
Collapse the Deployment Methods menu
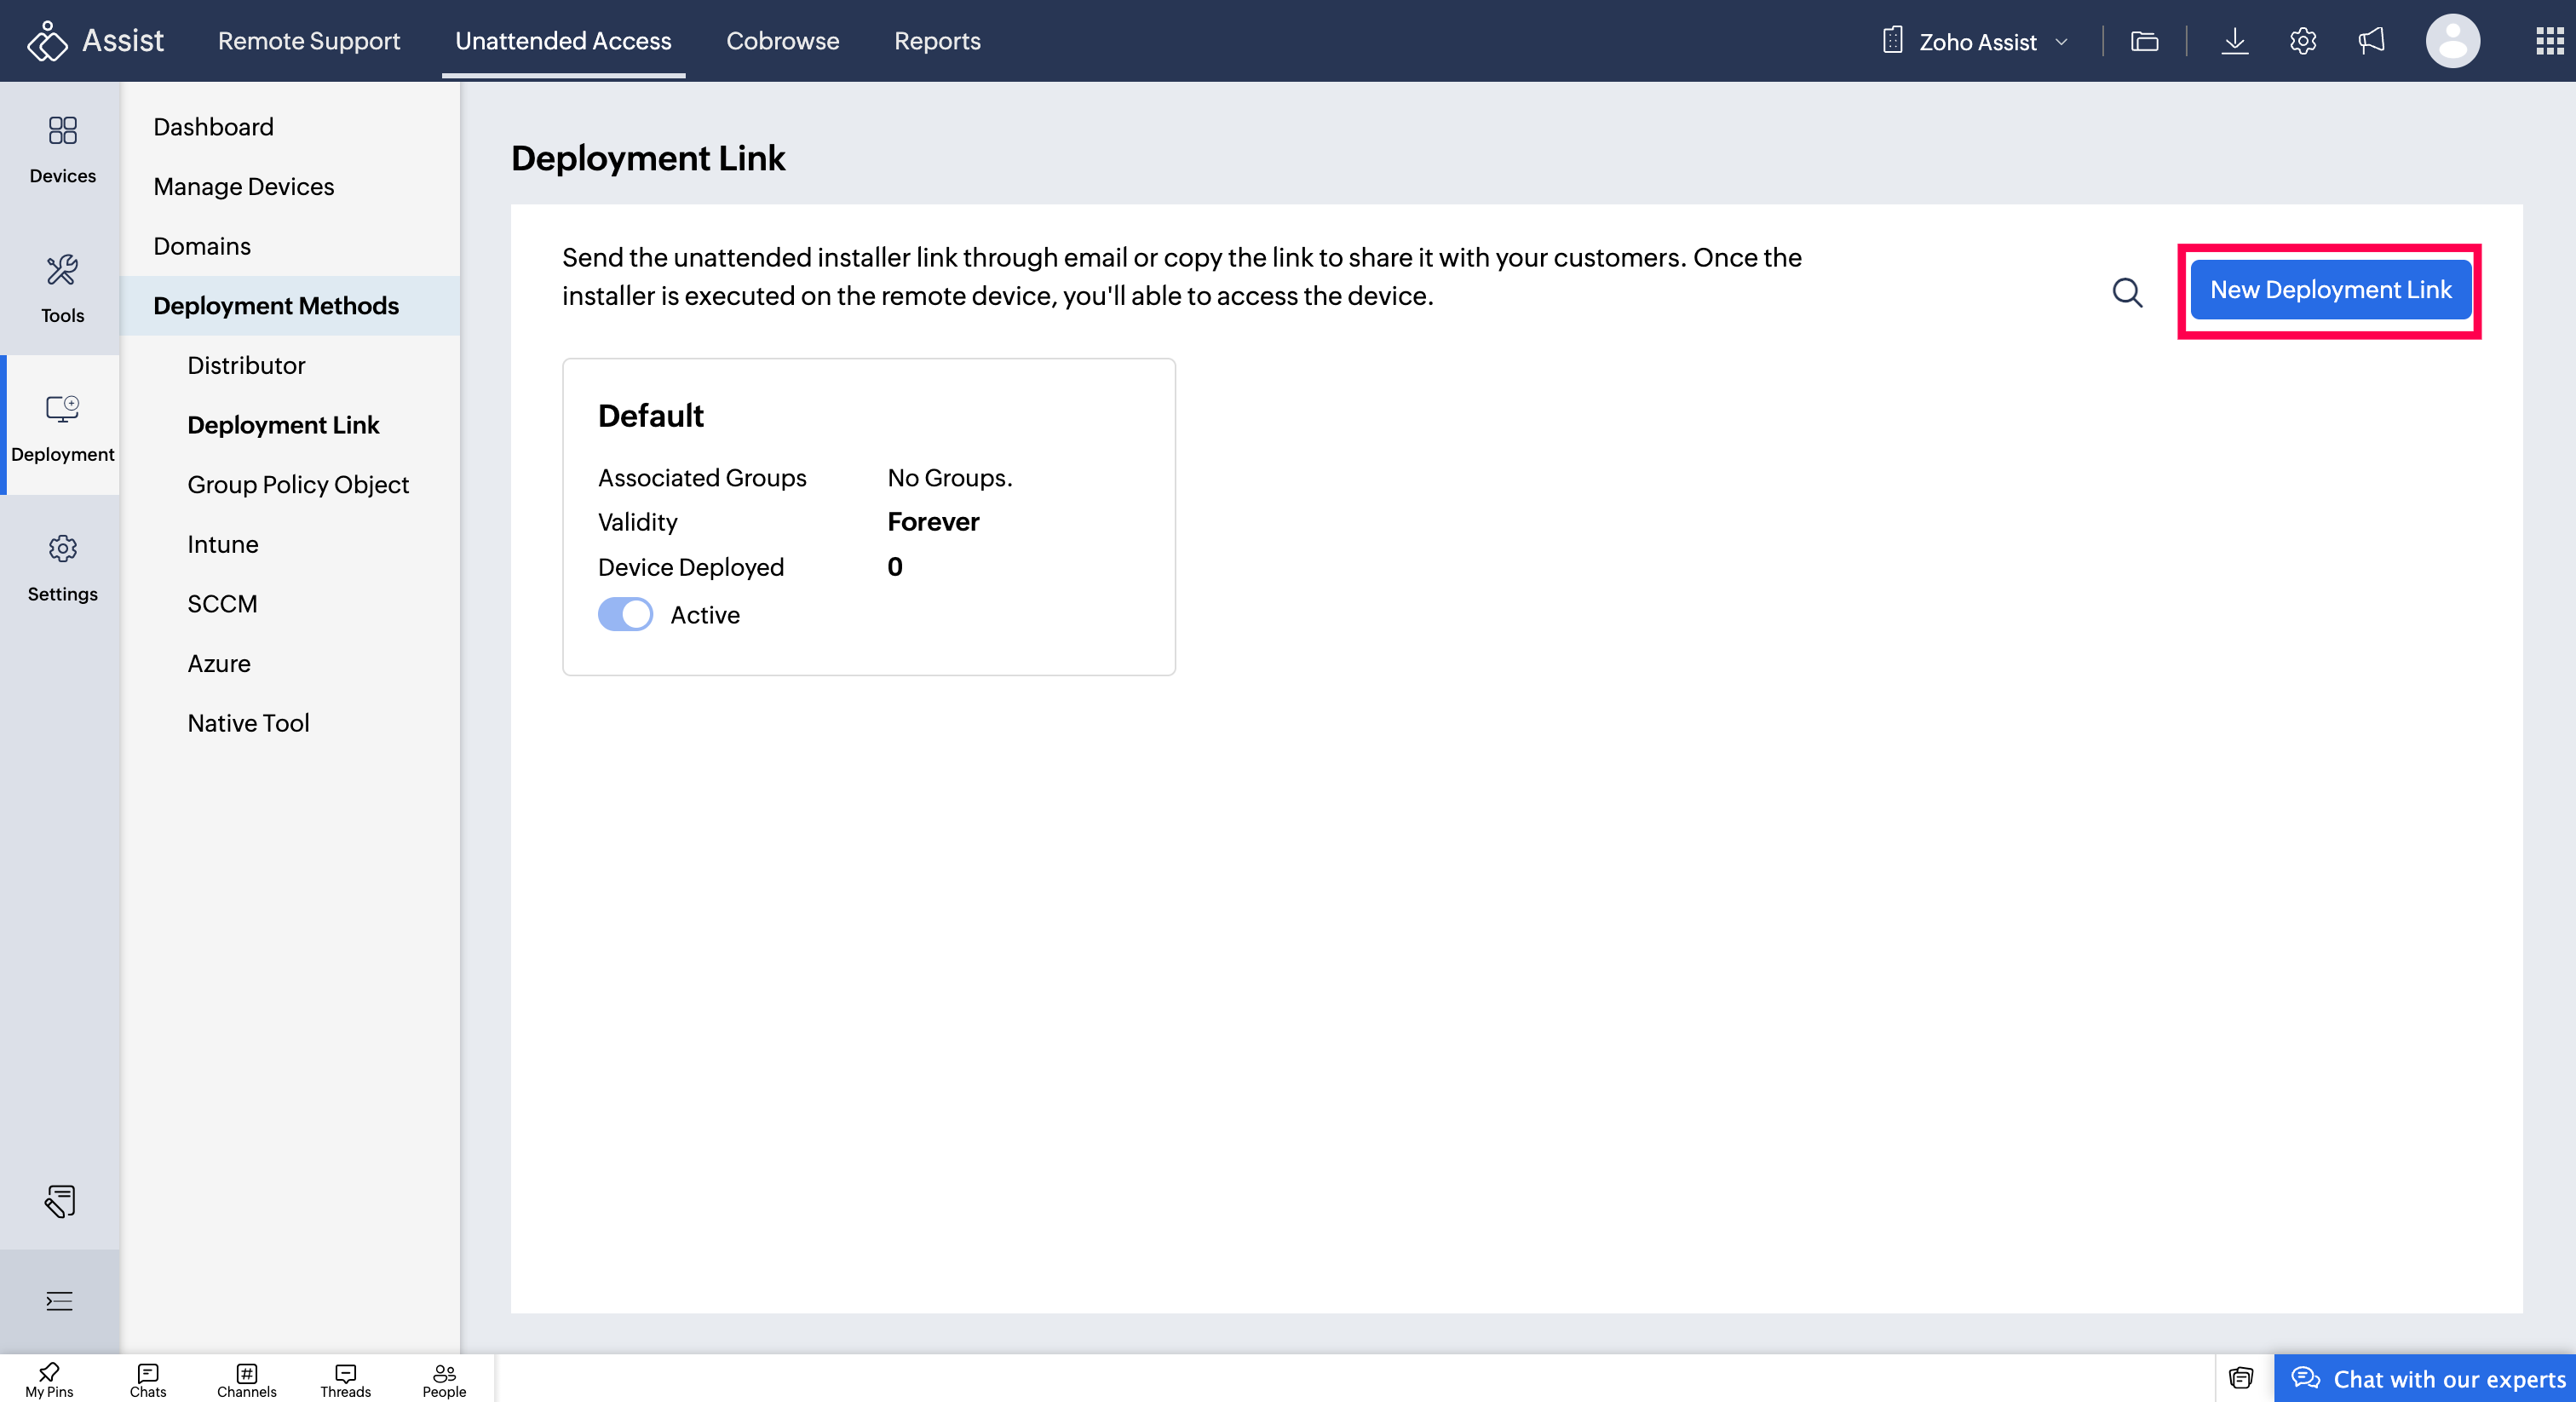(276, 305)
